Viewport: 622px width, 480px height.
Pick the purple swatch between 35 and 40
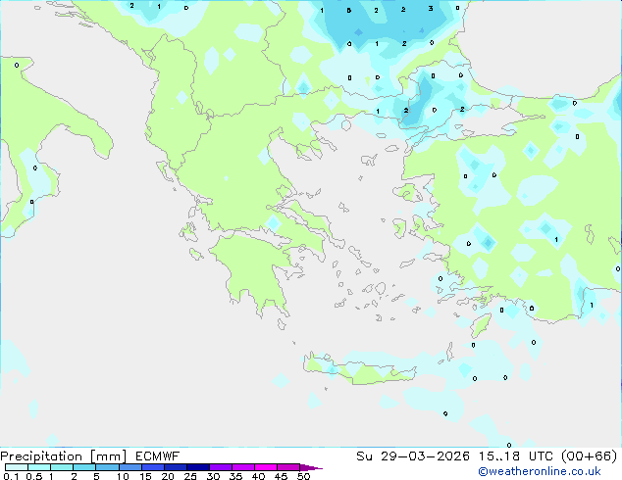[x=243, y=467]
